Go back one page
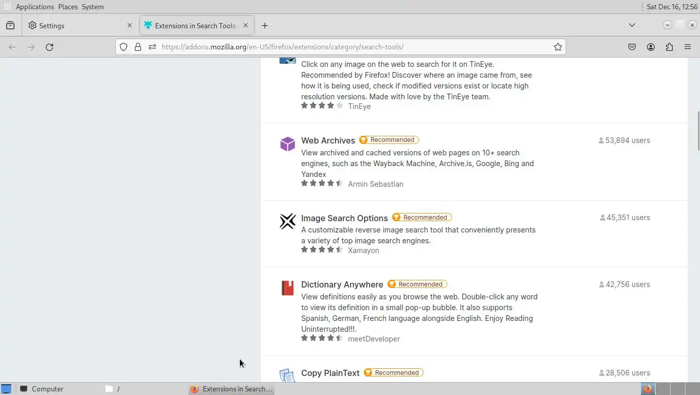The height and width of the screenshot is (395, 700). (x=12, y=47)
